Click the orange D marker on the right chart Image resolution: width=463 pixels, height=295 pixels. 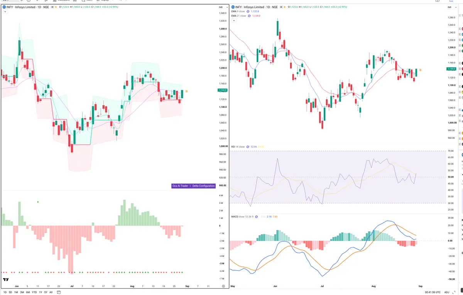[421, 70]
